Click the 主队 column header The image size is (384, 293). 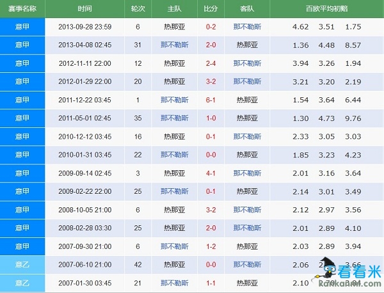pyautogui.click(x=174, y=9)
